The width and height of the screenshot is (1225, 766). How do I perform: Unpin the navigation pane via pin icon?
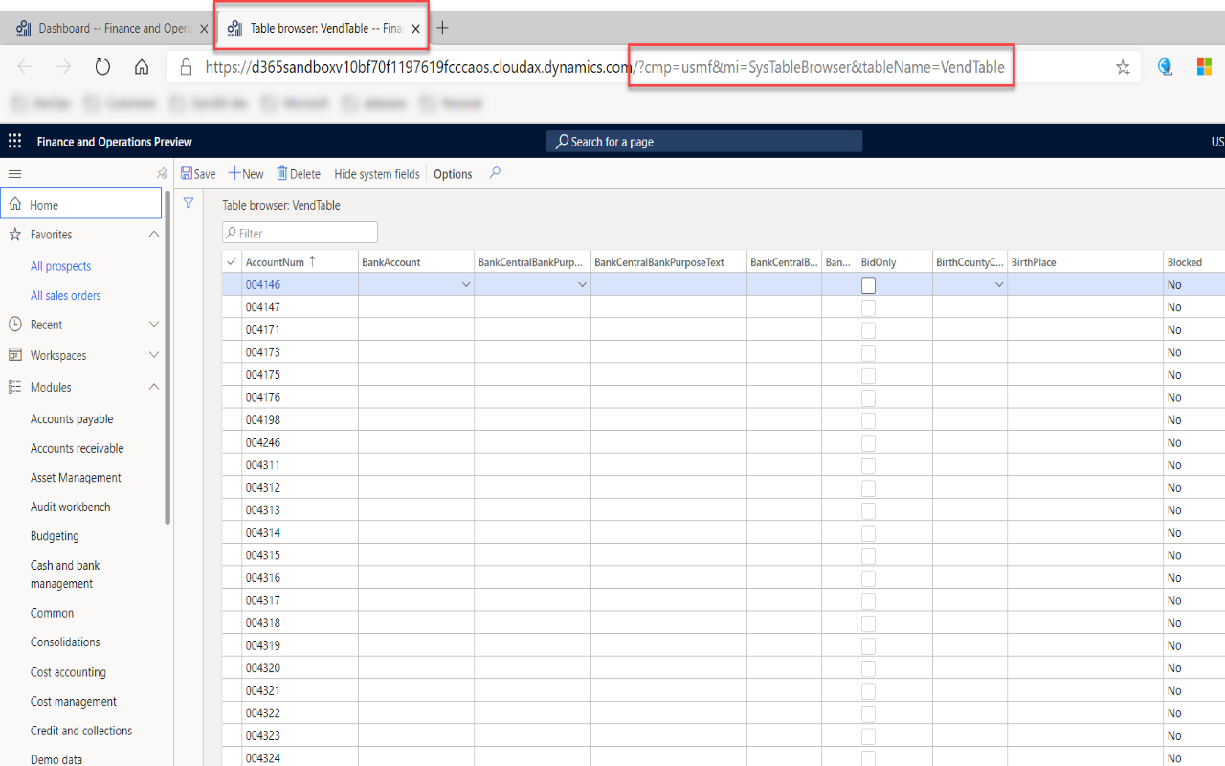(161, 173)
